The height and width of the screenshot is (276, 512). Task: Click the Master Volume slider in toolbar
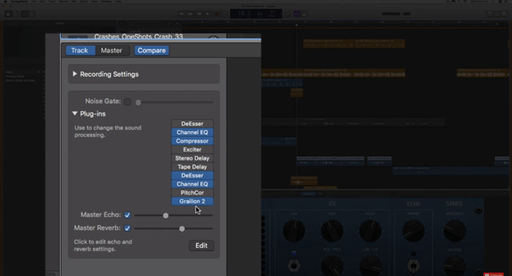click(x=397, y=14)
